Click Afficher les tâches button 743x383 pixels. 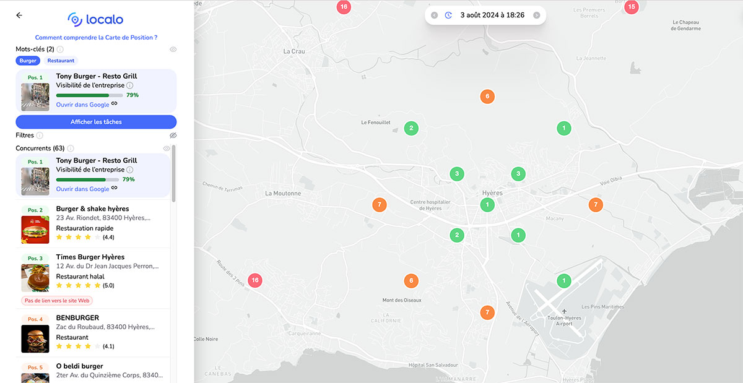[96, 122]
